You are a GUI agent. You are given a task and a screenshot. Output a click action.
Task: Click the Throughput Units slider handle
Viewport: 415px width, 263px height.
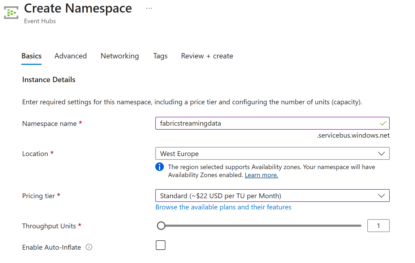point(161,226)
